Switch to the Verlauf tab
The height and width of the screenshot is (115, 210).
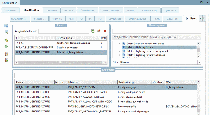[x=130, y=11]
